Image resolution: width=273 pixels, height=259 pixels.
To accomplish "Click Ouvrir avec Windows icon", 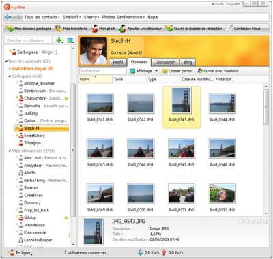I will pos(200,71).
